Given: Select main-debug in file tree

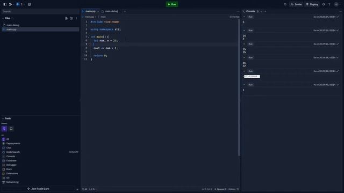Looking at the screenshot, I should coord(40,25).
